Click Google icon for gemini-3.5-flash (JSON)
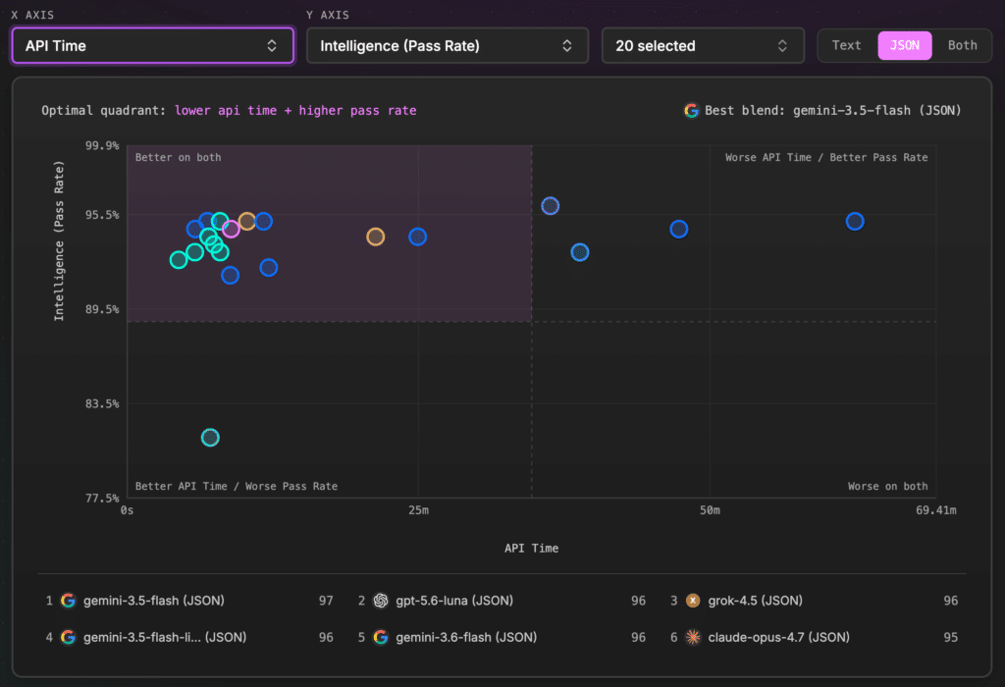Image resolution: width=1005 pixels, height=687 pixels. point(68,601)
